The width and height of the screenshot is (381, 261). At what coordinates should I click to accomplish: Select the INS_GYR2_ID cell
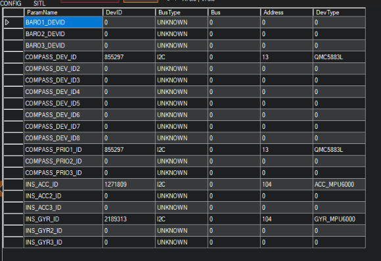63,231
